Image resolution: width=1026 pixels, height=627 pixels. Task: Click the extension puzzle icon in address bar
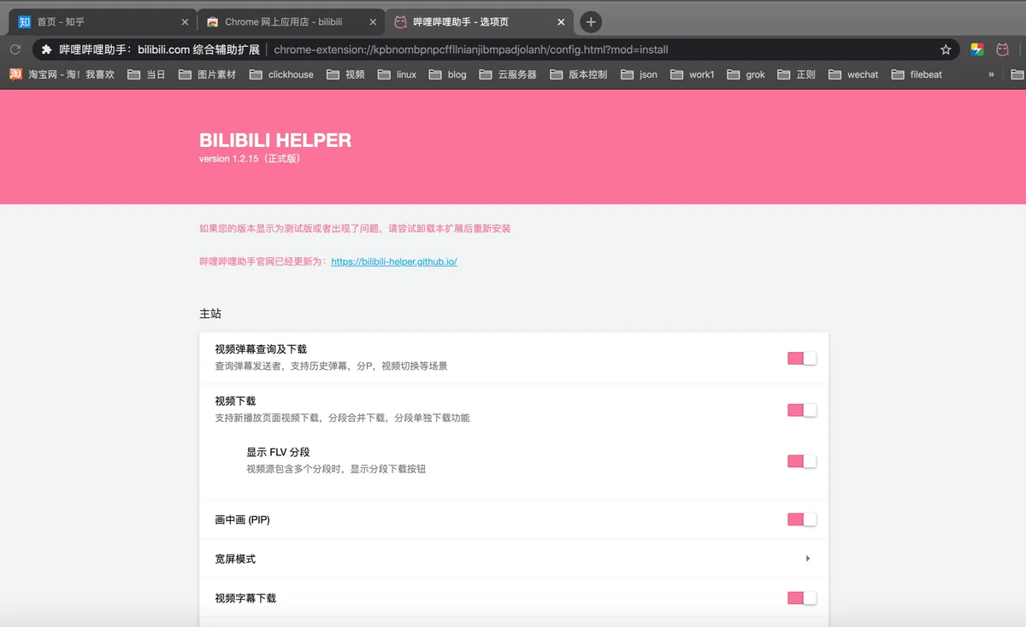click(47, 50)
